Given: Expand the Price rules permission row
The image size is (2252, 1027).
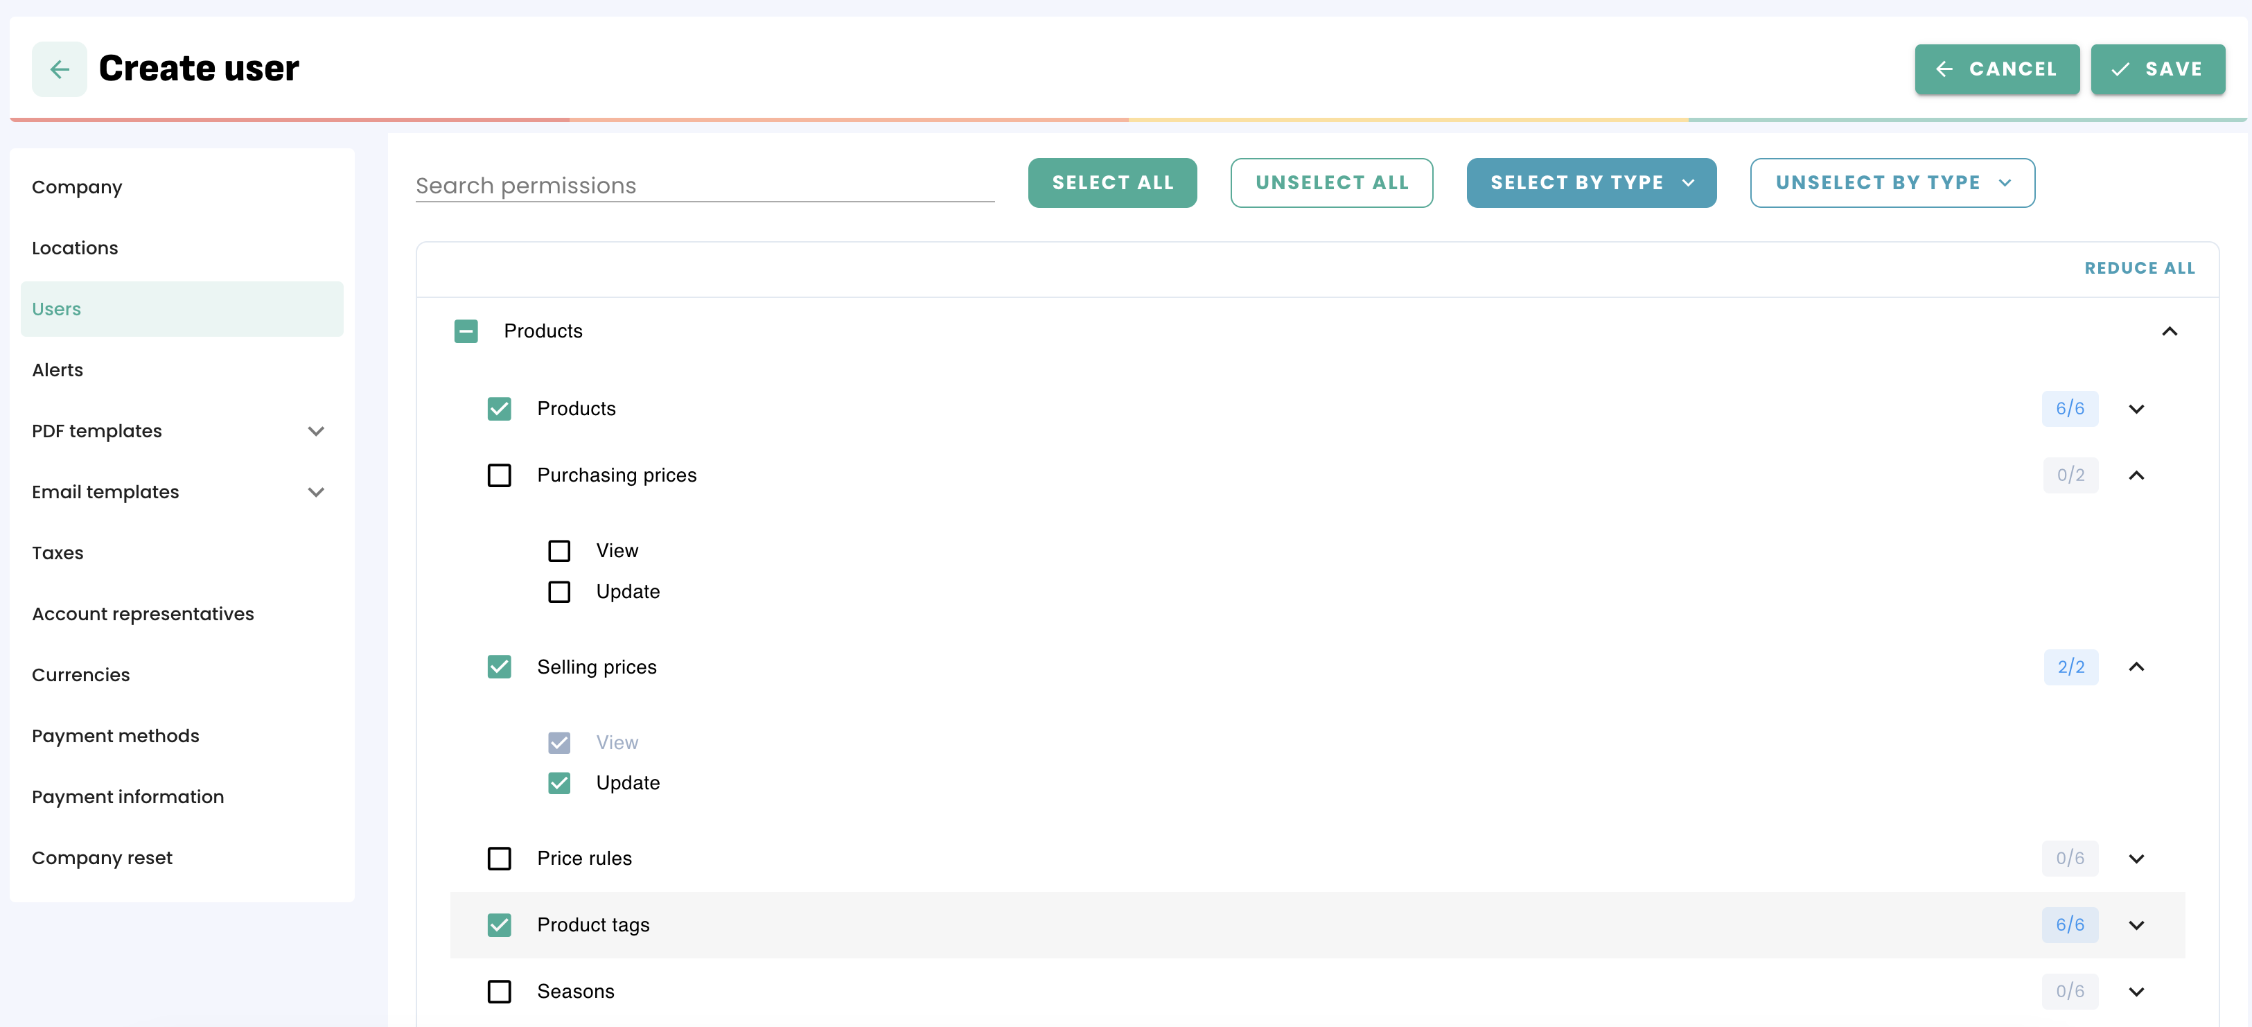Looking at the screenshot, I should coord(2136,859).
